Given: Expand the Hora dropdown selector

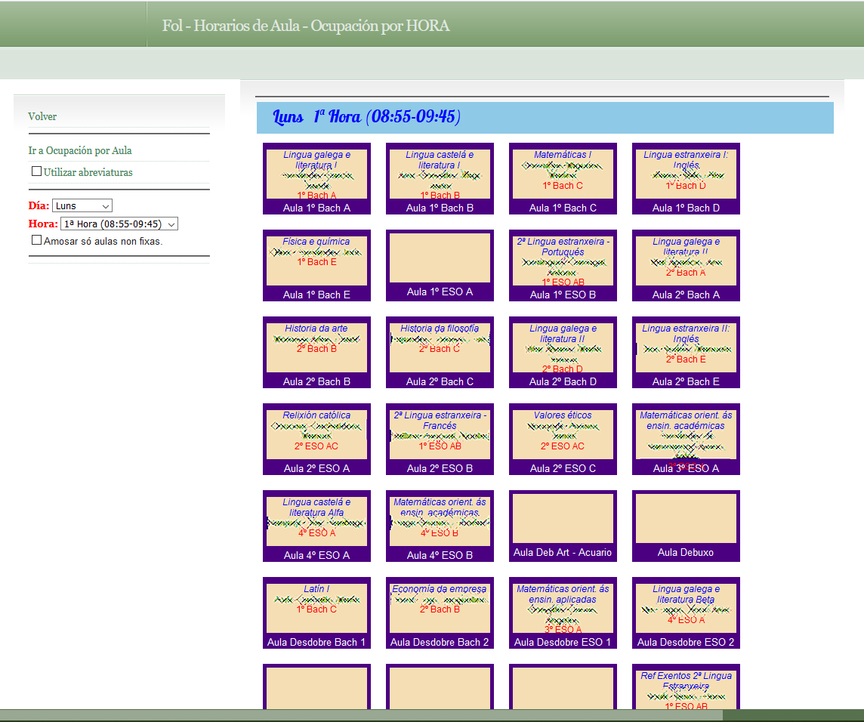Looking at the screenshot, I should coord(119,224).
